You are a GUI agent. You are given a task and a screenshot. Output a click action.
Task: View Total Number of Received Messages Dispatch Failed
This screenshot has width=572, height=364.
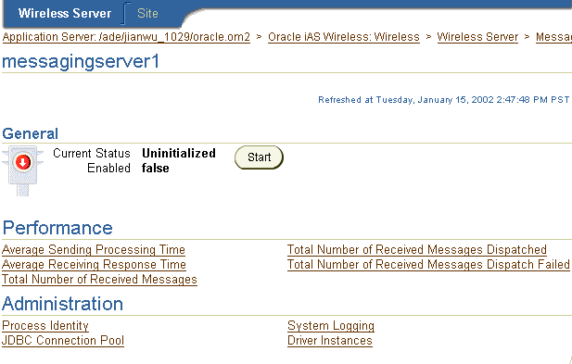(428, 265)
